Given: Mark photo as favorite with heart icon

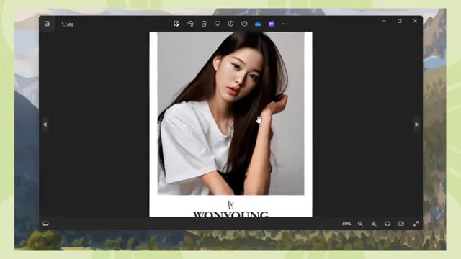Looking at the screenshot, I should [218, 24].
